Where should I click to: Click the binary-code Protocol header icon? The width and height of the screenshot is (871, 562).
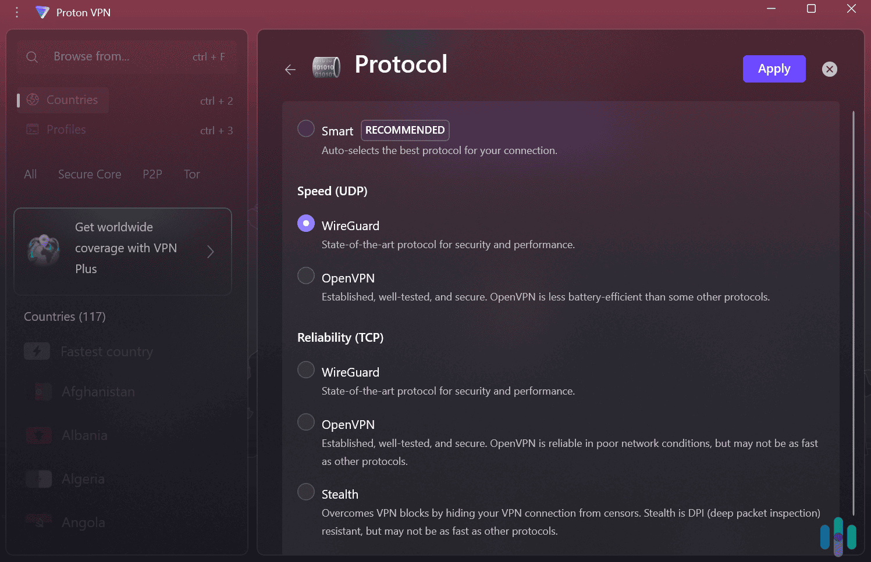326,66
